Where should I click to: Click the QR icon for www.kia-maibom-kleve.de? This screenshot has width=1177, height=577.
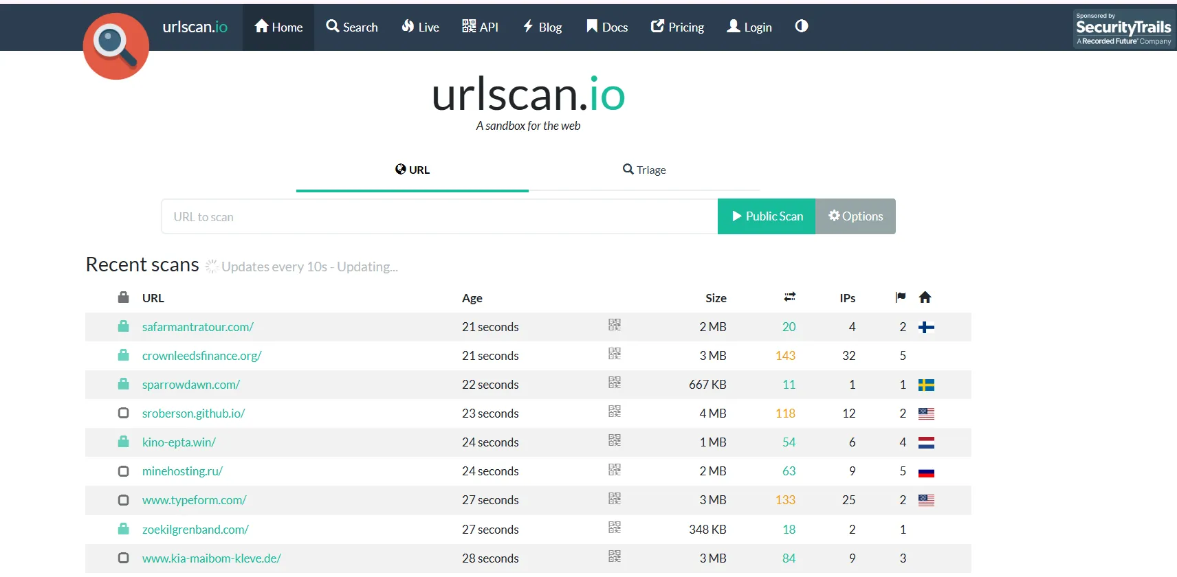615,556
